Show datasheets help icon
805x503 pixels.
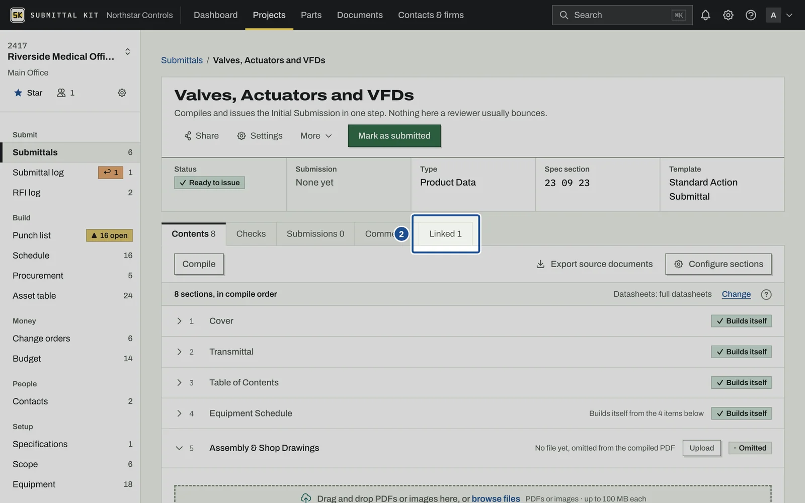pos(766,294)
